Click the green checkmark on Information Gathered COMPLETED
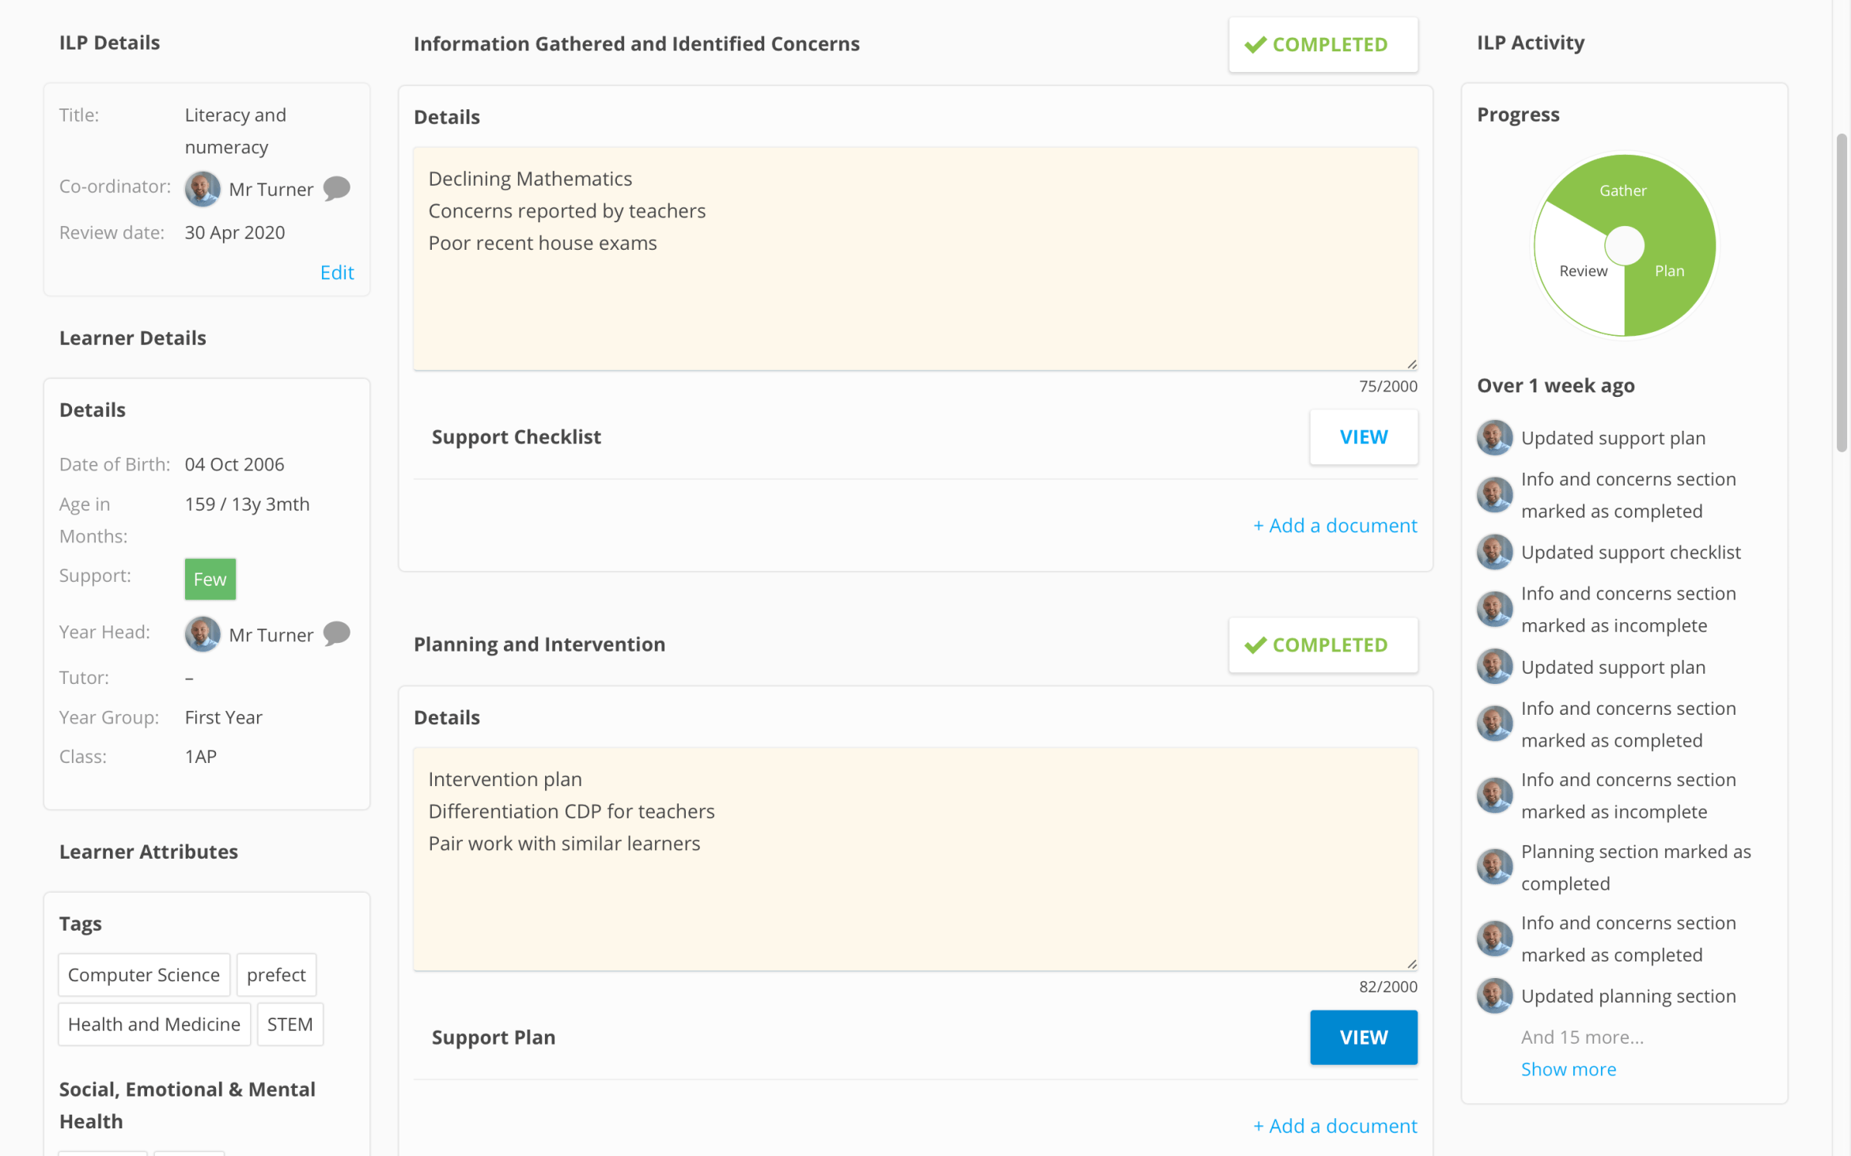The height and width of the screenshot is (1156, 1851). tap(1255, 45)
